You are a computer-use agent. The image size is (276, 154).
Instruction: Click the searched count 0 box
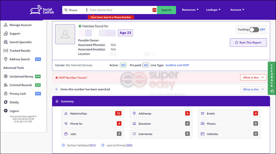(56, 89)
